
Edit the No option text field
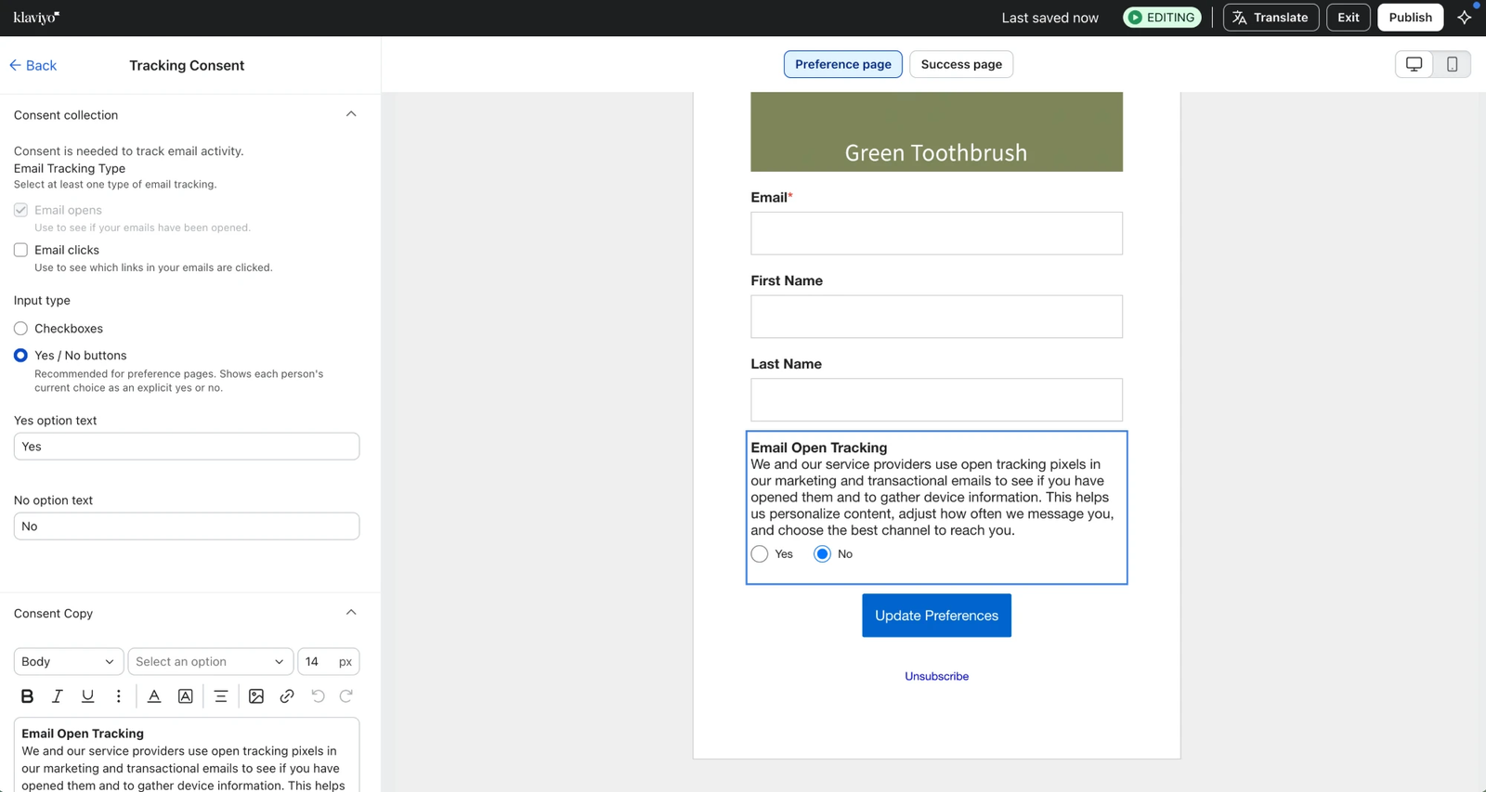click(x=187, y=526)
